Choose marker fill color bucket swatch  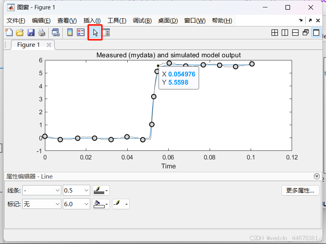(101, 204)
